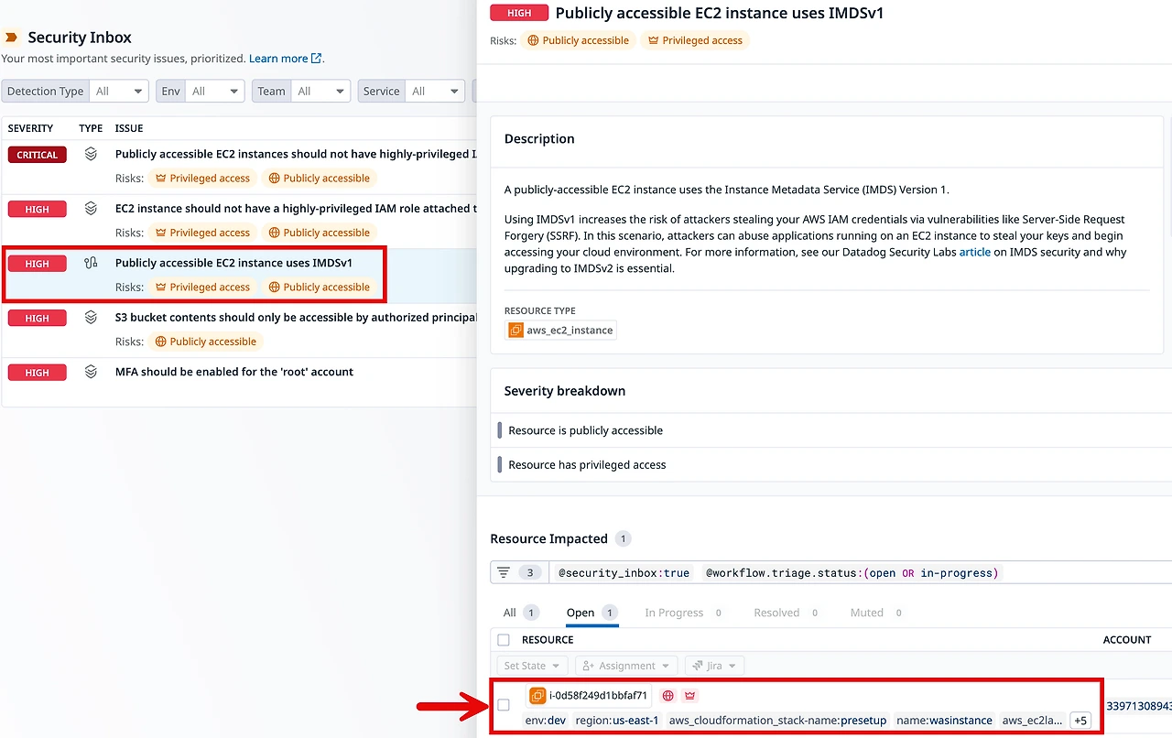Click the identity risk icon on the IMDSv1 row
The width and height of the screenshot is (1172, 738).
(90, 263)
